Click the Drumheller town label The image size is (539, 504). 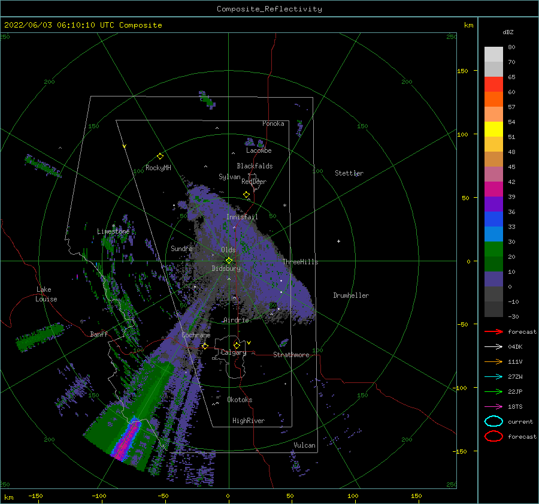pyautogui.click(x=351, y=295)
